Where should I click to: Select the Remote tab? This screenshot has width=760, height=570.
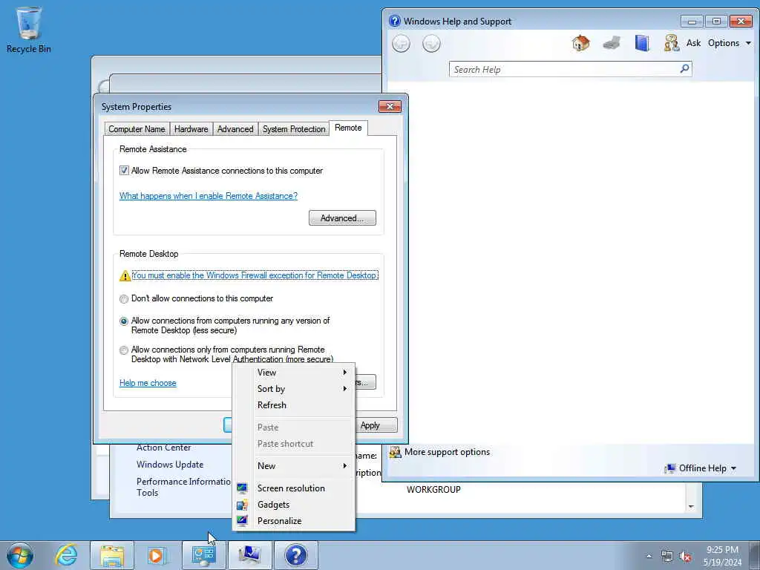tap(348, 128)
